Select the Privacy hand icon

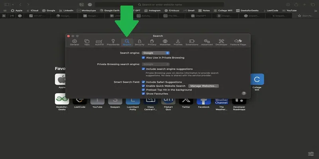152,42
